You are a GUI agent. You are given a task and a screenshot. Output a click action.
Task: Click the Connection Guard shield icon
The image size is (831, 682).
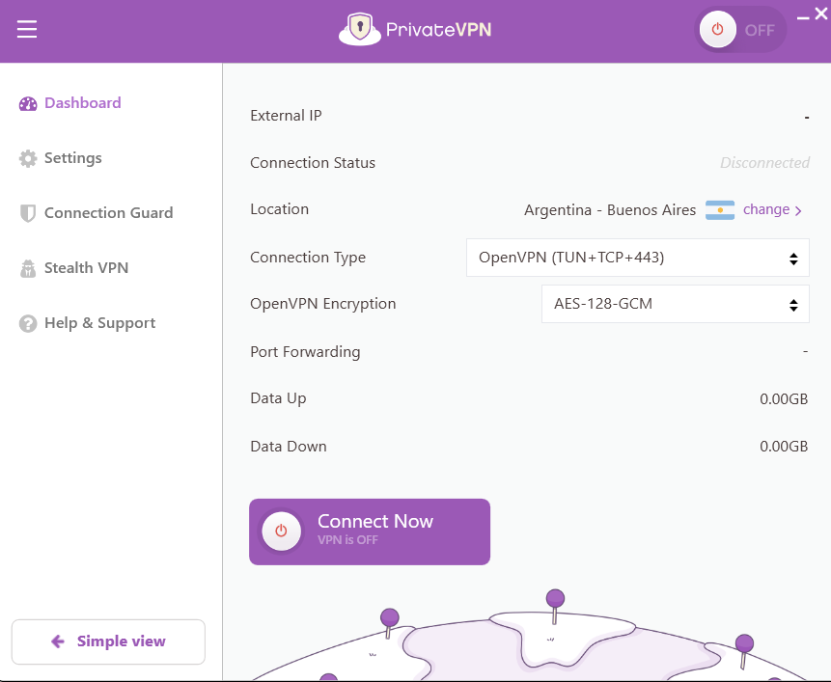click(28, 213)
